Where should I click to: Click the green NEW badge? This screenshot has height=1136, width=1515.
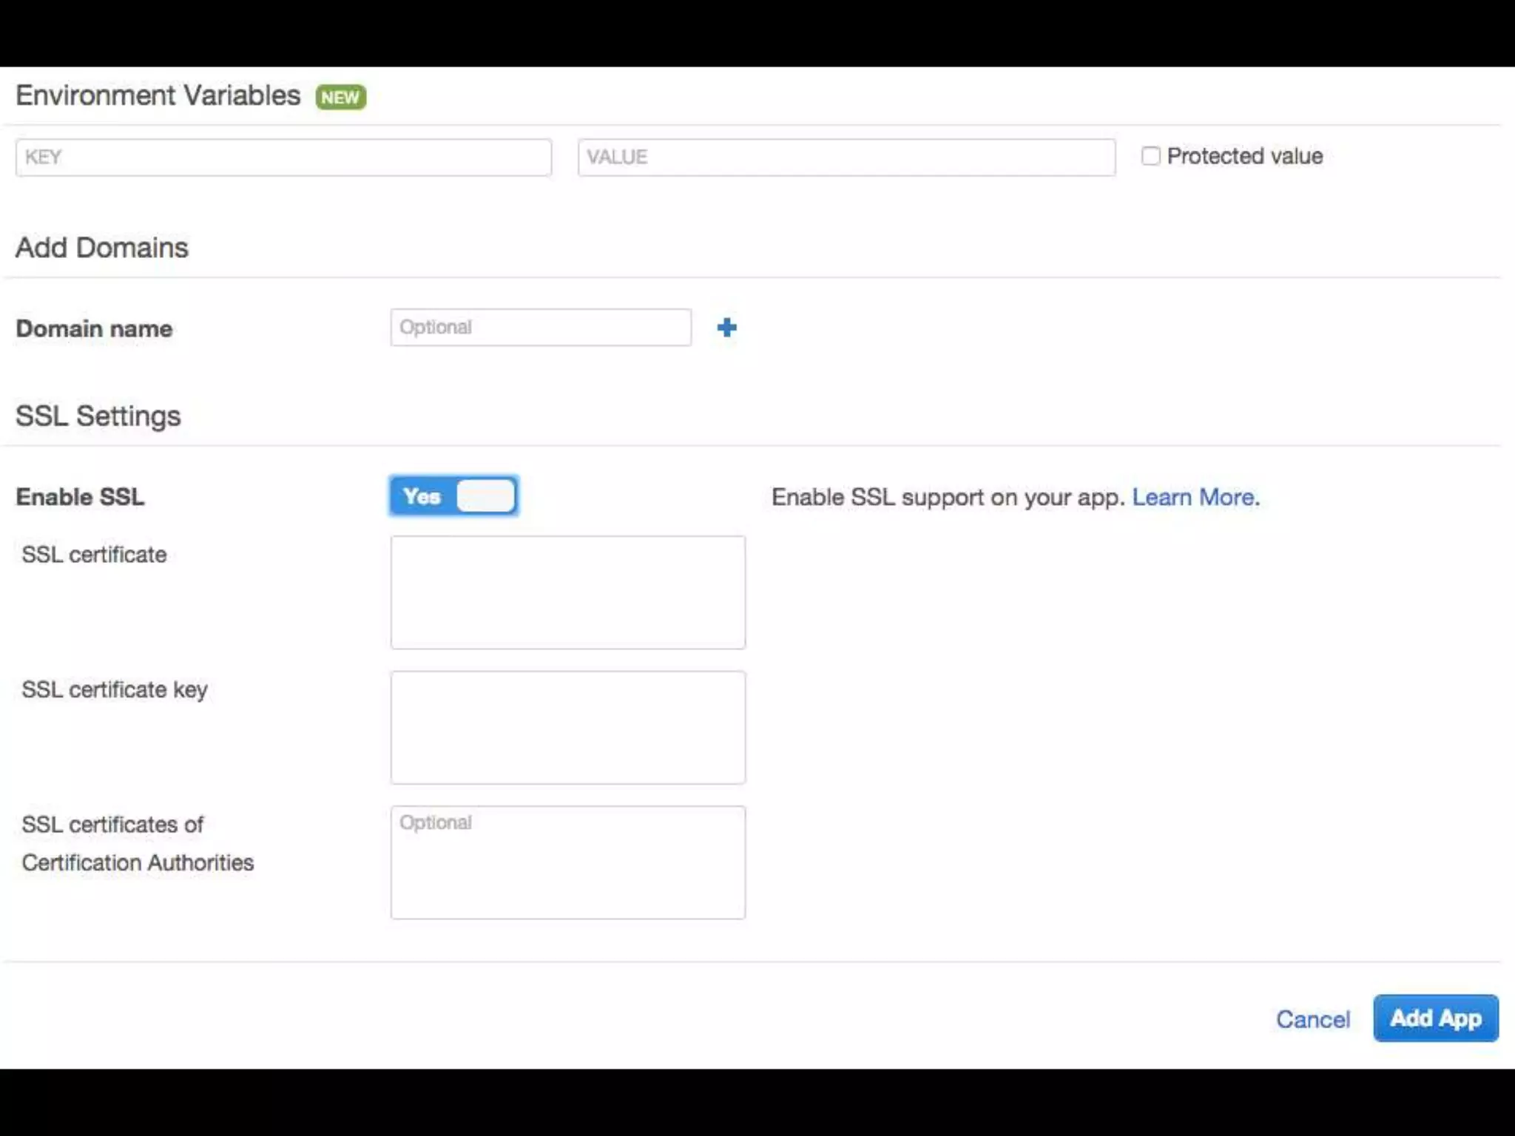tap(340, 97)
